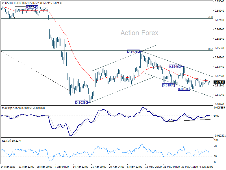Select the 0.83460 price label
226x170 pixels.
175,67
